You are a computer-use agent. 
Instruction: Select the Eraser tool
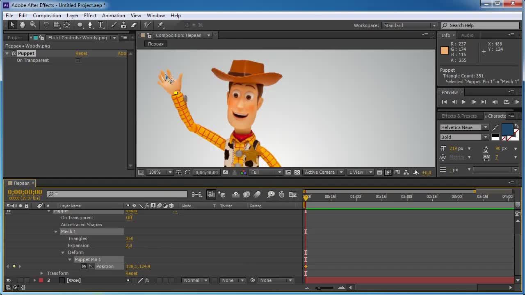pyautogui.click(x=134, y=25)
